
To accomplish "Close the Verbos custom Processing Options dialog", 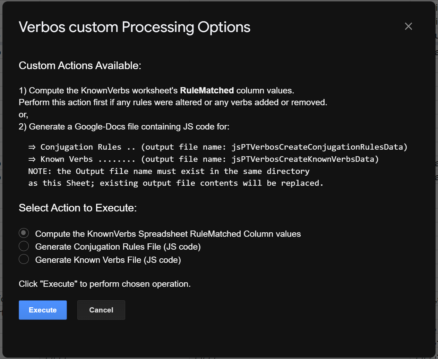I will tap(408, 26).
